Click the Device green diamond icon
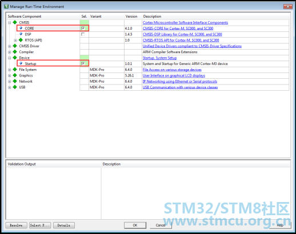The width and height of the screenshot is (296, 234). [15, 58]
